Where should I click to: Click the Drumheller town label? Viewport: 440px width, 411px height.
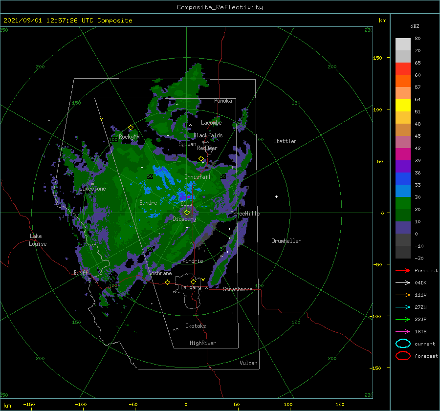(x=286, y=241)
